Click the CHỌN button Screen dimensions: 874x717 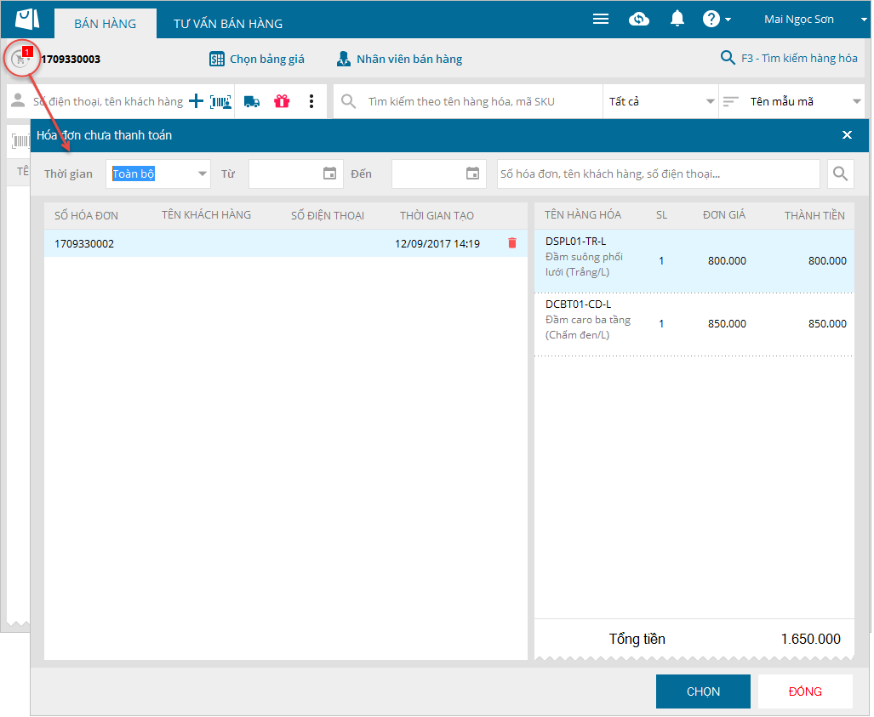(x=704, y=691)
